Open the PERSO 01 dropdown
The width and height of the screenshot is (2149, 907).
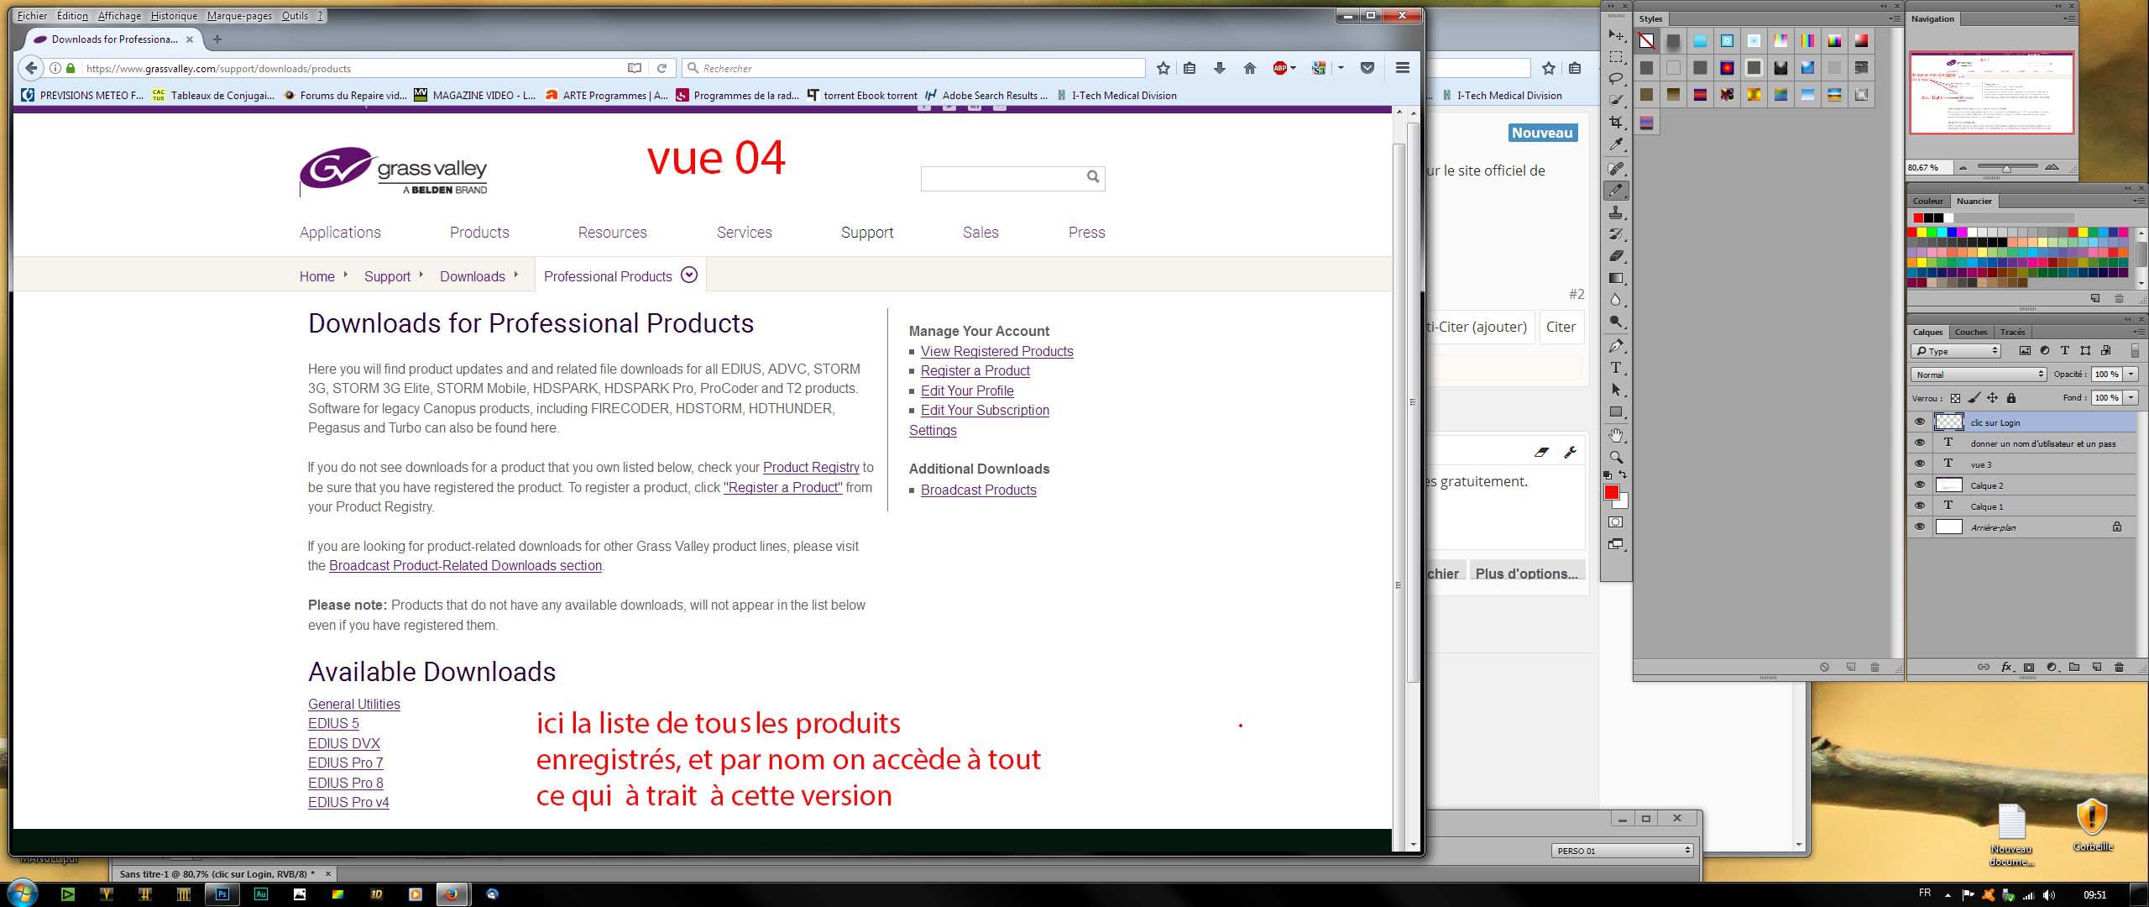(x=1622, y=851)
